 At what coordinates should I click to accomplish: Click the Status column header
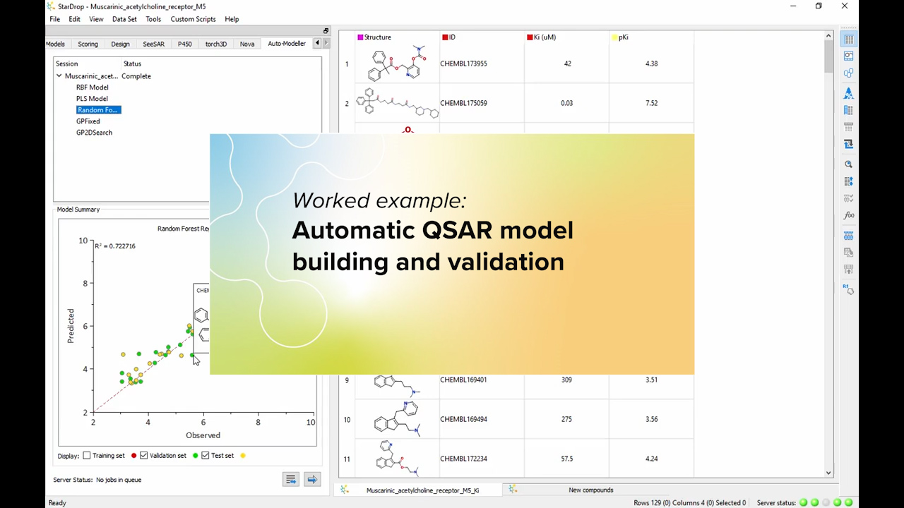(x=131, y=64)
